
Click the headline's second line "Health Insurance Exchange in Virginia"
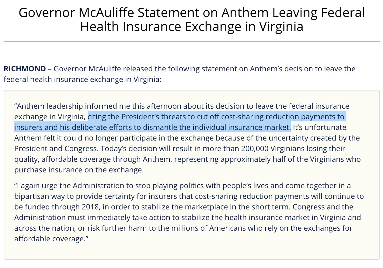(192, 26)
